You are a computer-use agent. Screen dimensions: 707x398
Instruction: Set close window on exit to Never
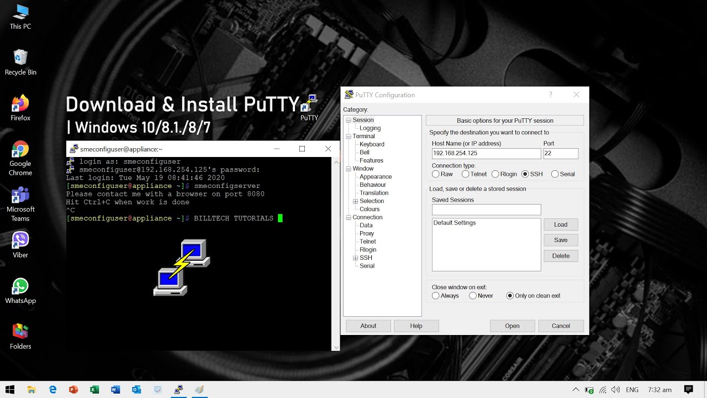tap(473, 296)
